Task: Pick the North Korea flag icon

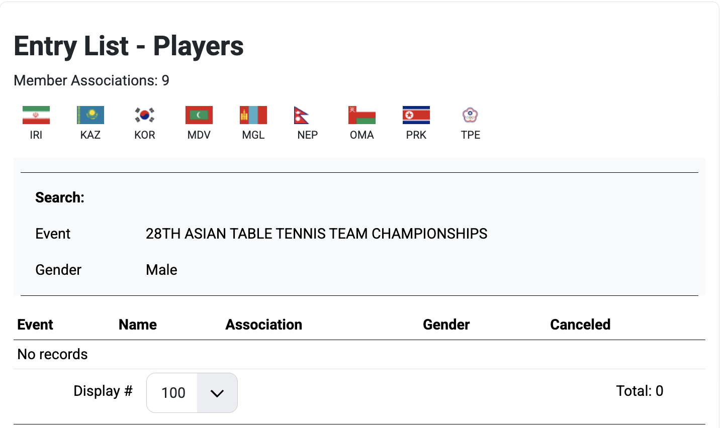Action: [x=416, y=115]
